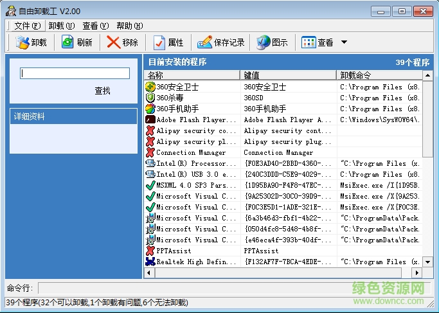Focus the search text box
The width and height of the screenshot is (439, 313).
click(75, 73)
